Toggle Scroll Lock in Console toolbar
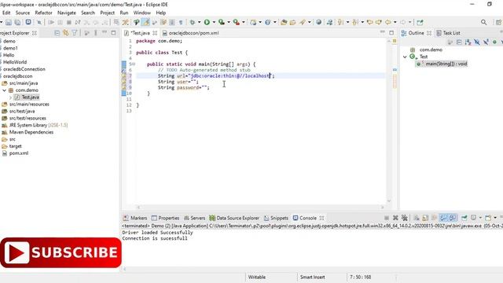Image resolution: width=503 pixels, height=283 pixels. [425, 218]
